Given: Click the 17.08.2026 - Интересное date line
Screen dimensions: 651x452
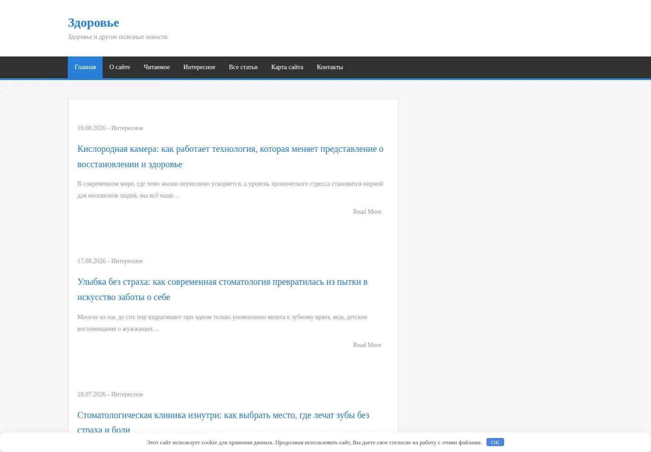Looking at the screenshot, I should coord(110,261).
